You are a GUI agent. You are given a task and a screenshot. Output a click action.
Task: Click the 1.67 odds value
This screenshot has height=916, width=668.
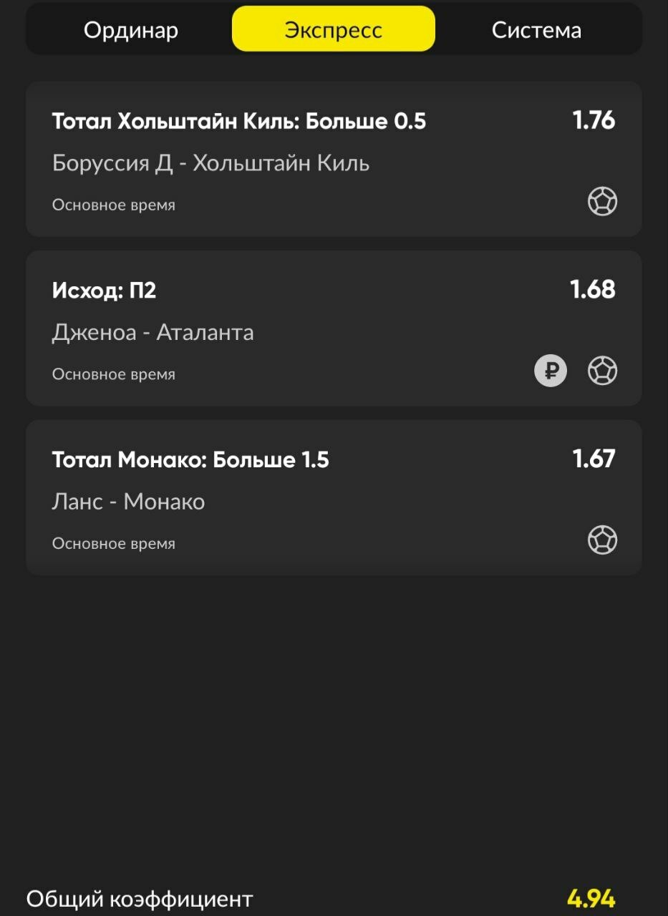coord(594,459)
